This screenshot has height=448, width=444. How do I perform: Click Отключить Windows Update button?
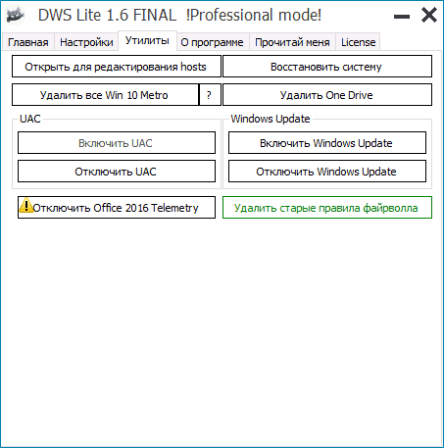(x=327, y=172)
